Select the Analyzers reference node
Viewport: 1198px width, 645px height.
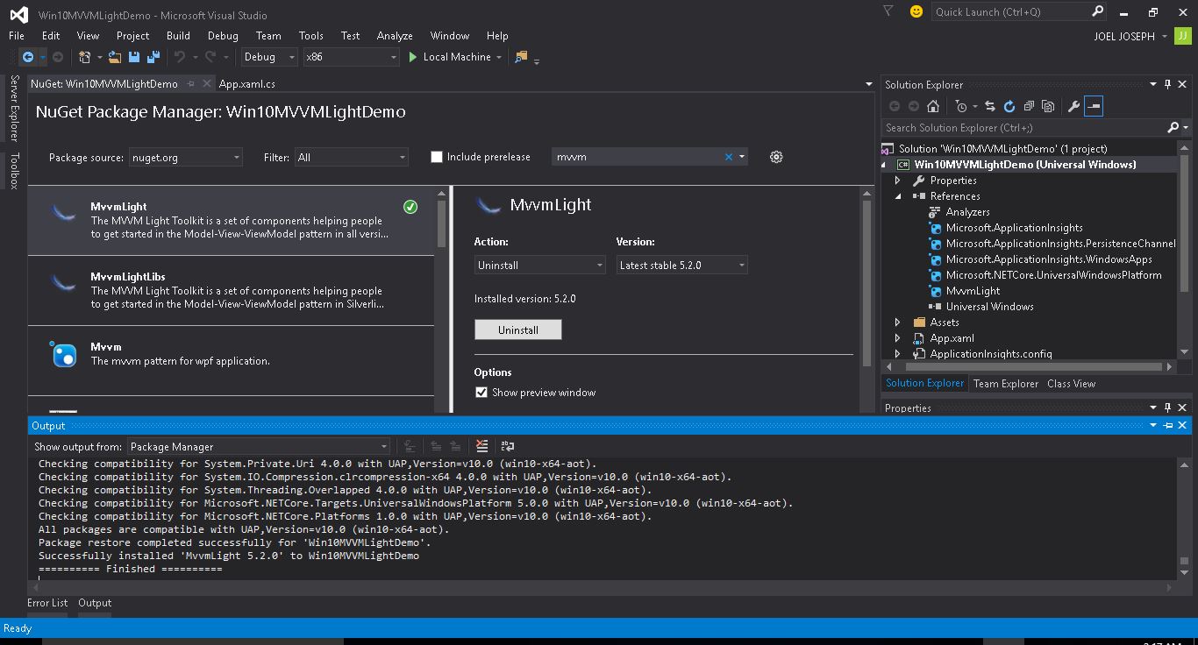pos(967,212)
